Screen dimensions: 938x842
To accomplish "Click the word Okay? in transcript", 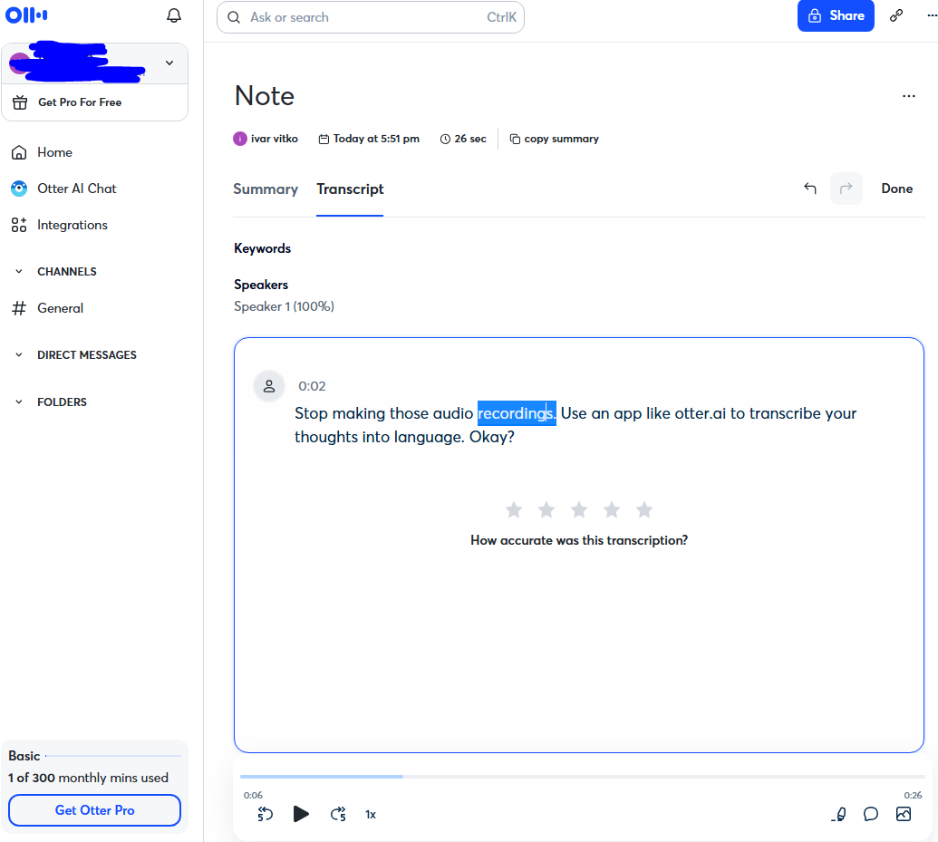I will click(x=492, y=437).
